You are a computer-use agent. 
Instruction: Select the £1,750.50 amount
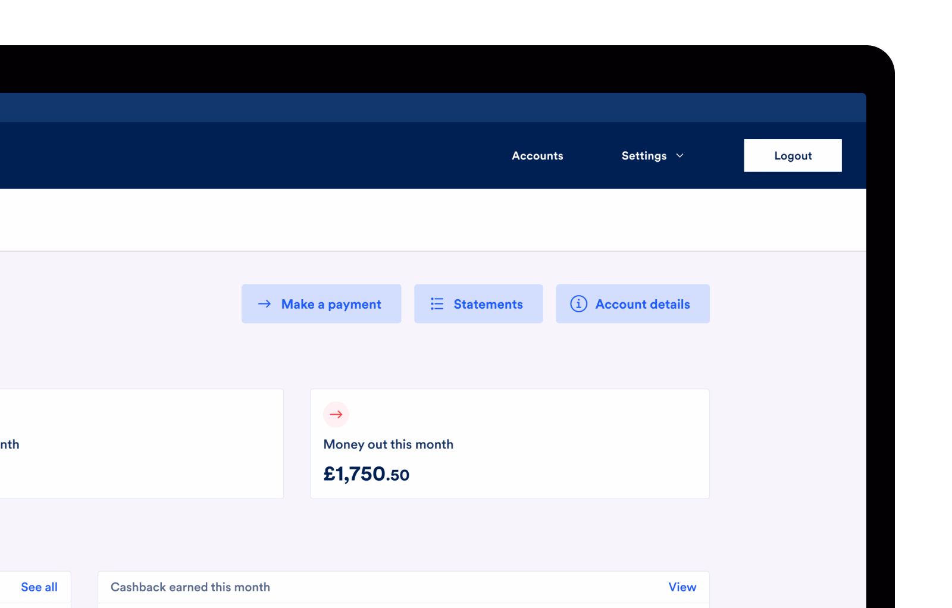click(x=367, y=474)
